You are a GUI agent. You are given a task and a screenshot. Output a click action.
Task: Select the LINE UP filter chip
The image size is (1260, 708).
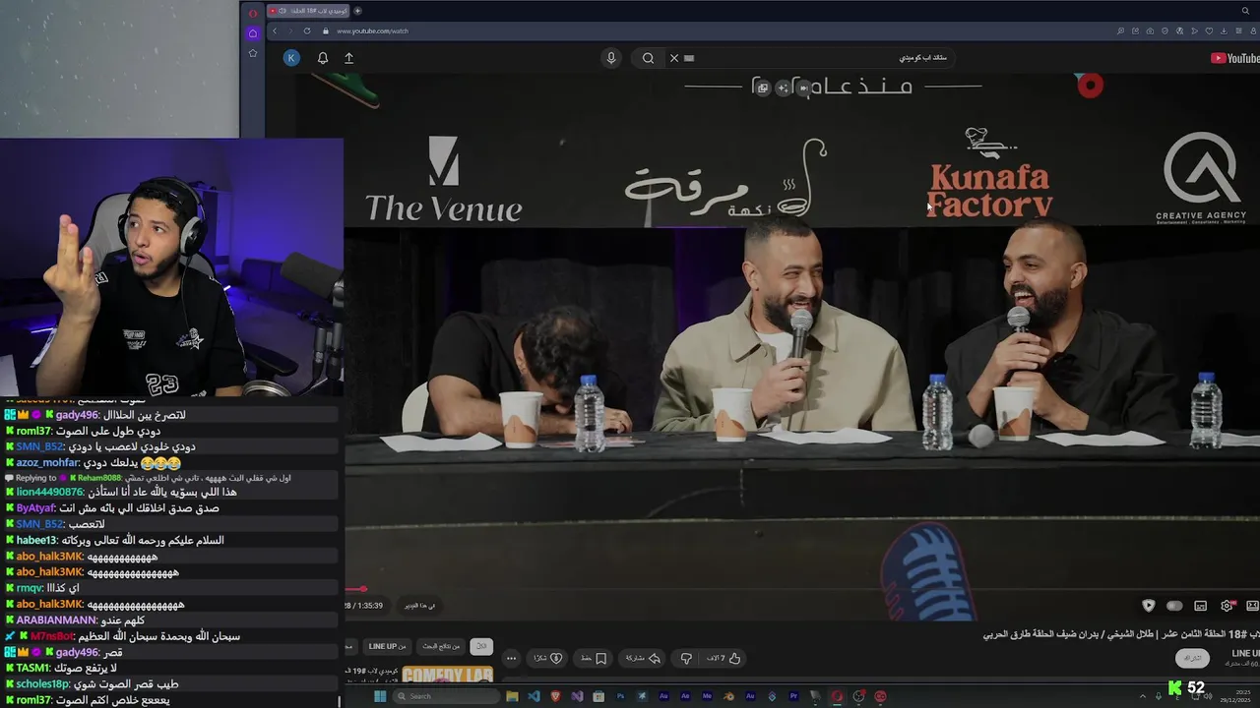[387, 646]
